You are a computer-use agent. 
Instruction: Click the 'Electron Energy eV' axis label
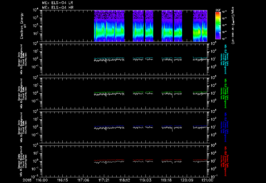click(23, 26)
